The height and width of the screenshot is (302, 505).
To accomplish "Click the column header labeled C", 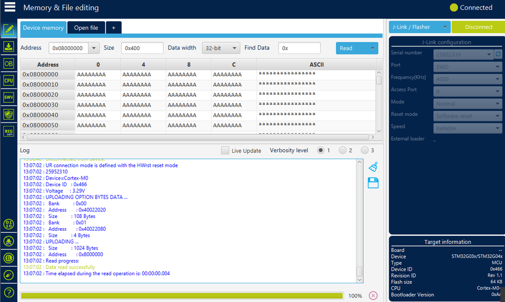I will (x=234, y=64).
